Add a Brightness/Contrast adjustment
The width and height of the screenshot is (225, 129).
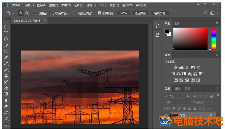click(176, 67)
